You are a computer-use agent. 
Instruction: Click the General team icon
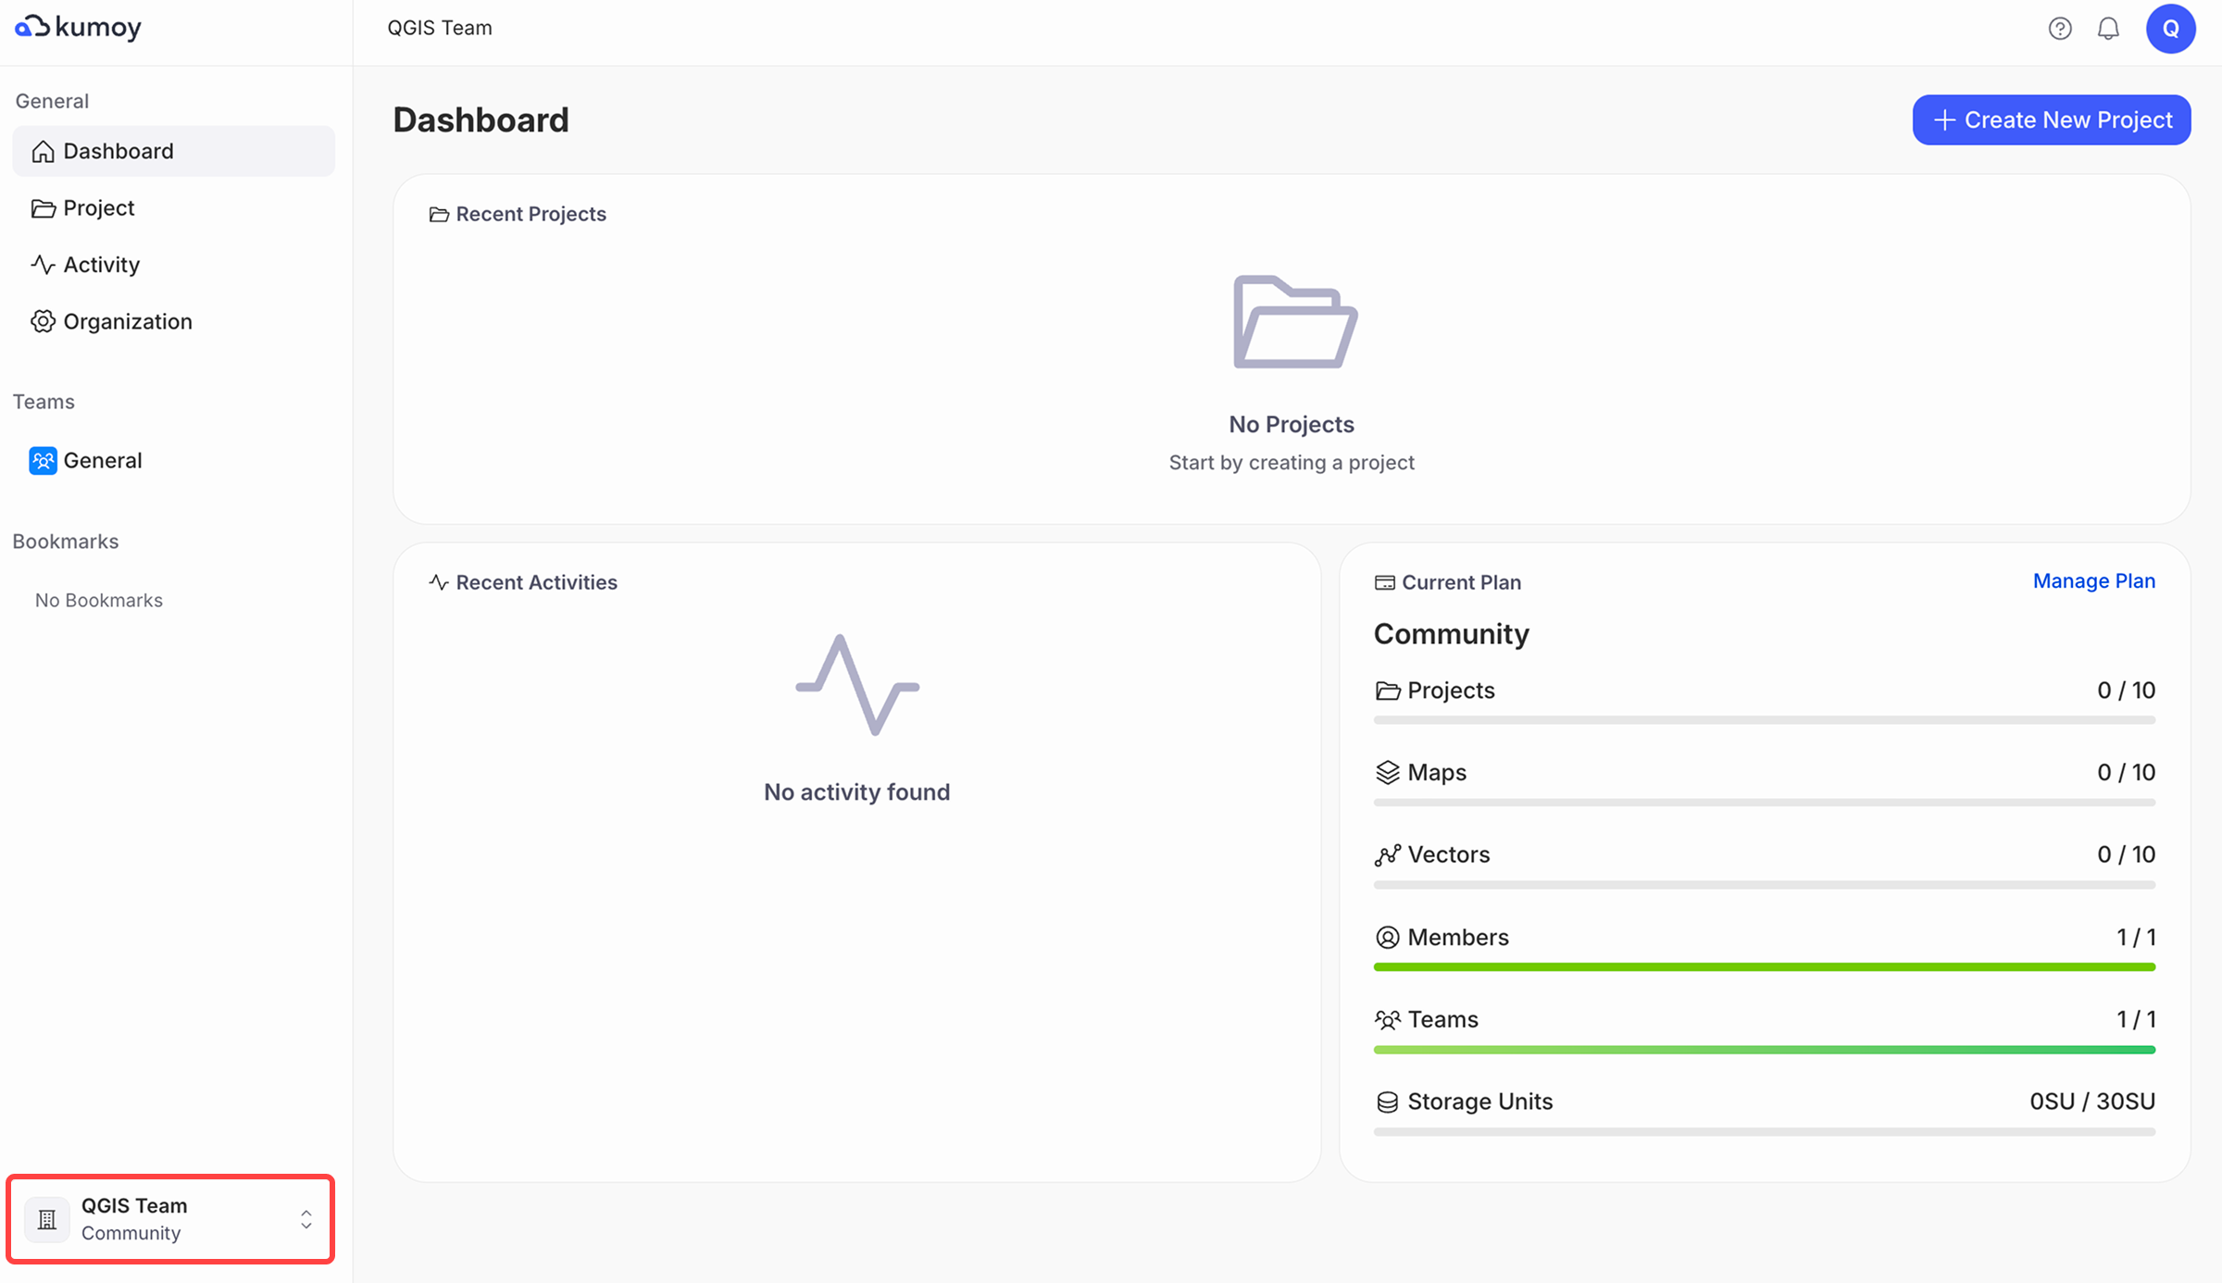43,460
